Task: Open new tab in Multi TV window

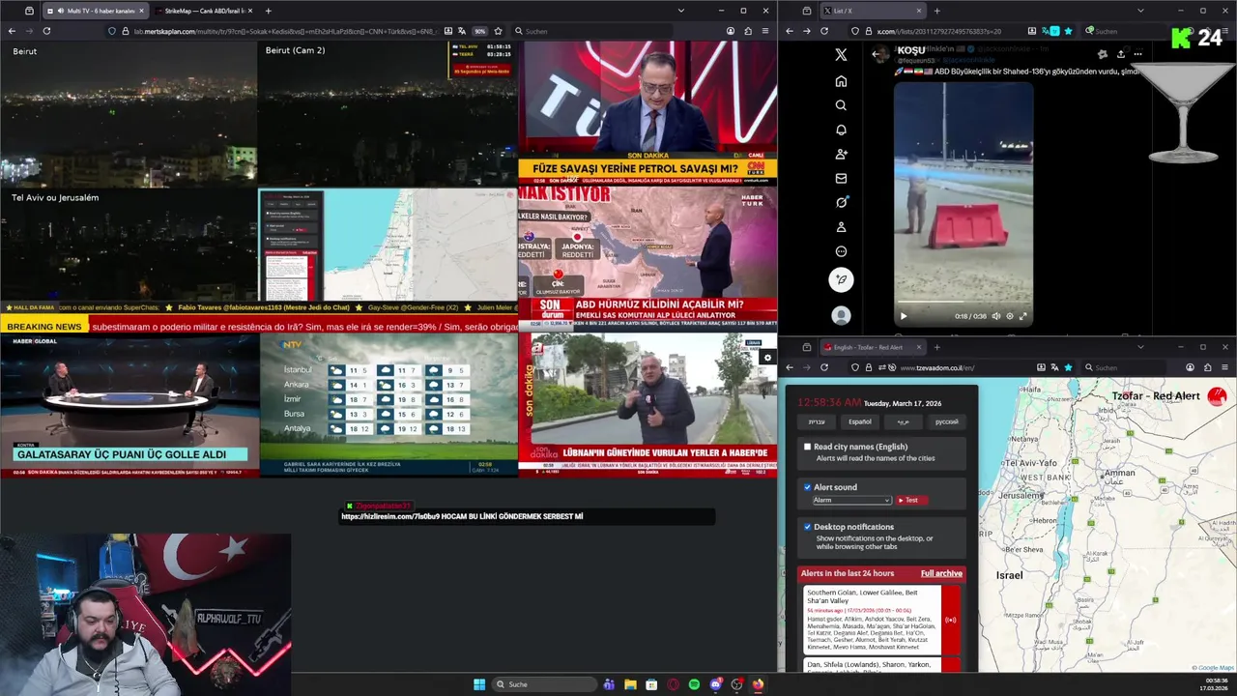Action: pos(268,11)
